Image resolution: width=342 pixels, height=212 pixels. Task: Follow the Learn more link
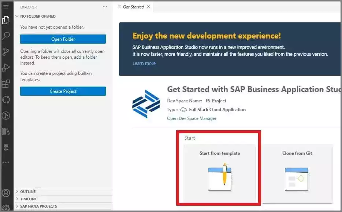coord(144,63)
